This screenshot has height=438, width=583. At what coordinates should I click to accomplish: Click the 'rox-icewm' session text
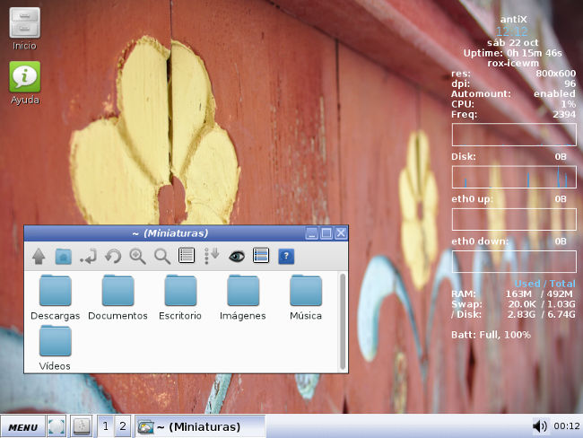coord(513,63)
